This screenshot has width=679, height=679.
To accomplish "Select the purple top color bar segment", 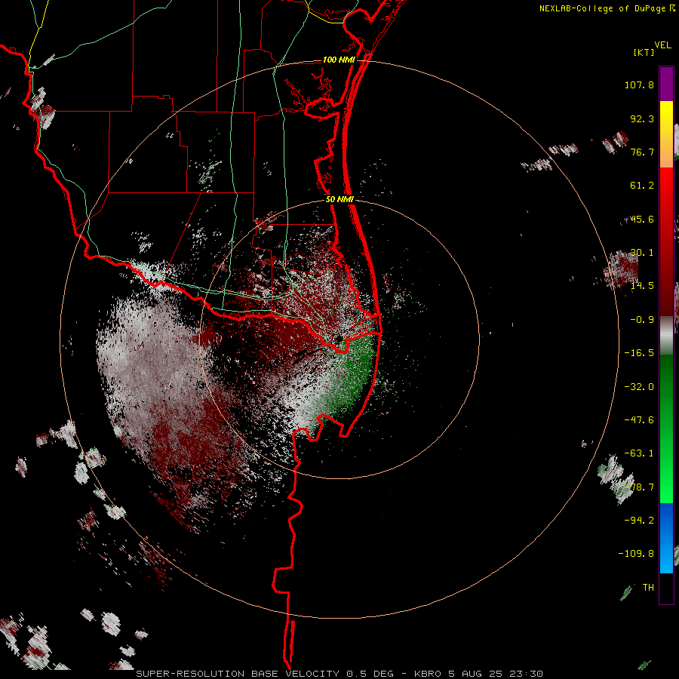I will point(666,84).
